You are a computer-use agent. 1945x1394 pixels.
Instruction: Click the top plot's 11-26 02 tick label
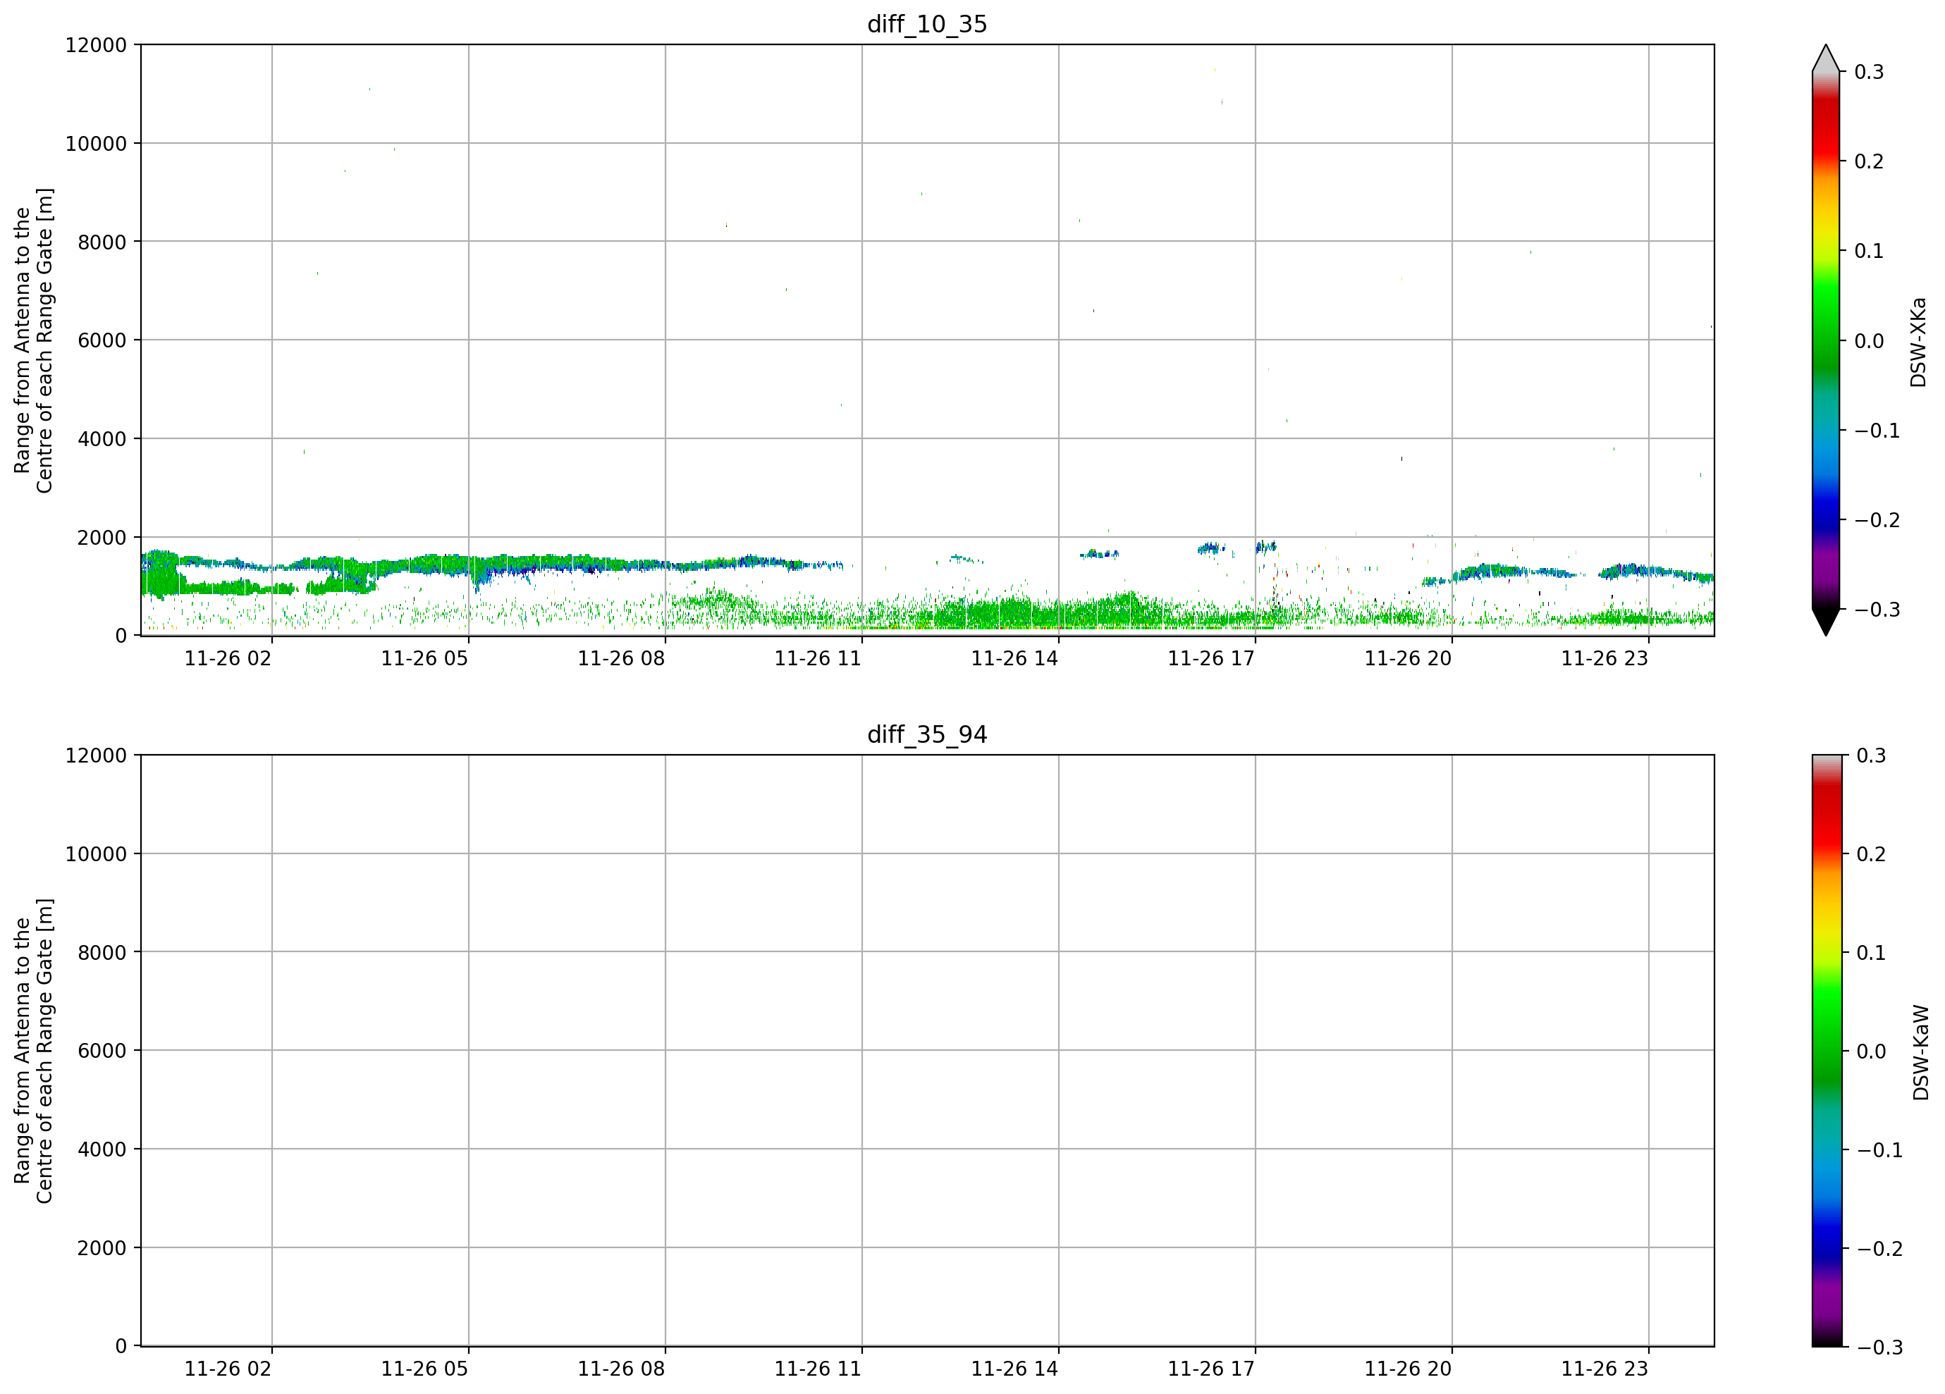(x=228, y=658)
